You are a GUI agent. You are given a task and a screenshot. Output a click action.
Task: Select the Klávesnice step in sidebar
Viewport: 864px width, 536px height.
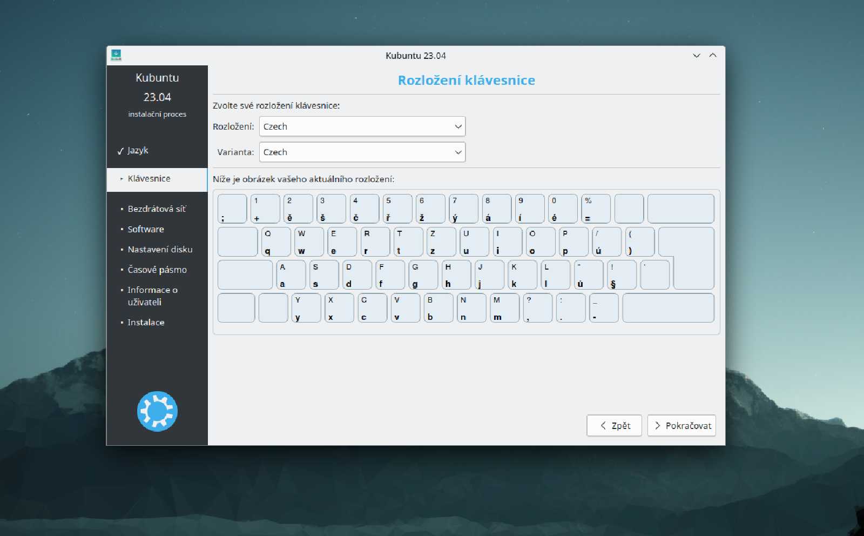[157, 179]
